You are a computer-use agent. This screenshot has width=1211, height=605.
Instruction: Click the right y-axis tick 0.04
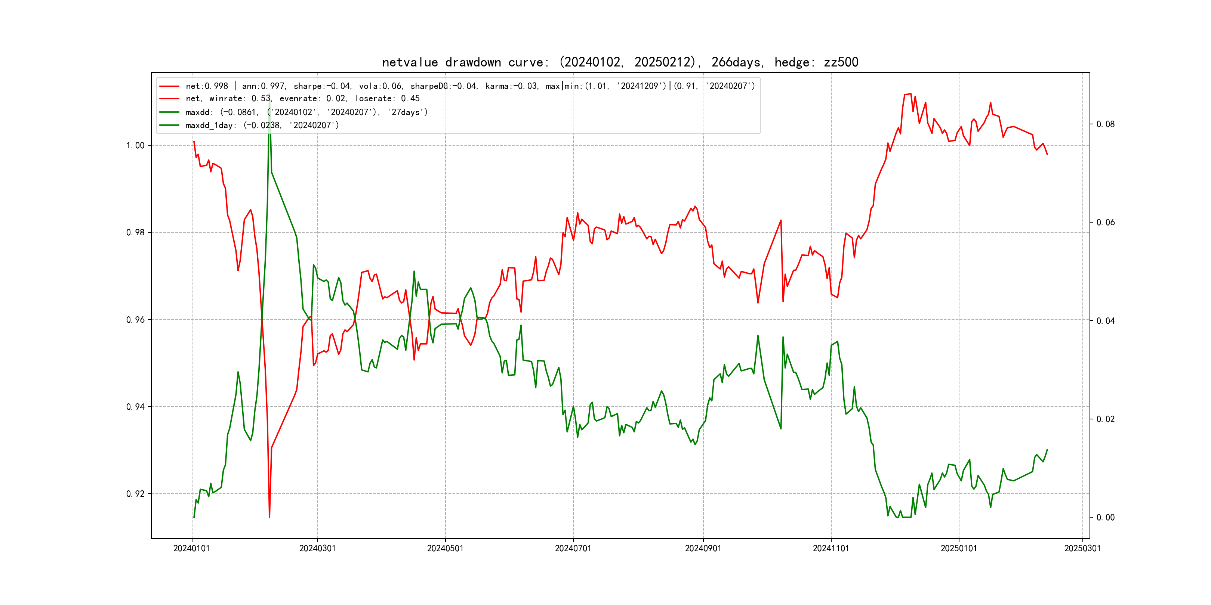click(x=1105, y=321)
